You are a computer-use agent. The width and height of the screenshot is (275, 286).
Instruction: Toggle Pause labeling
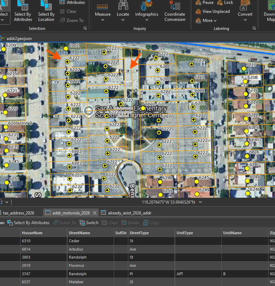(204, 2)
